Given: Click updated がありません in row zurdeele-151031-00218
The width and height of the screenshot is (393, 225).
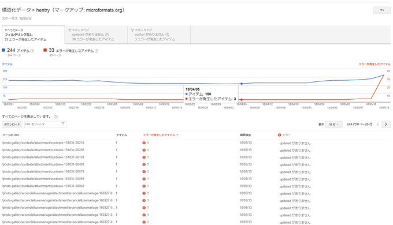Looking at the screenshot, I should click(295, 144).
